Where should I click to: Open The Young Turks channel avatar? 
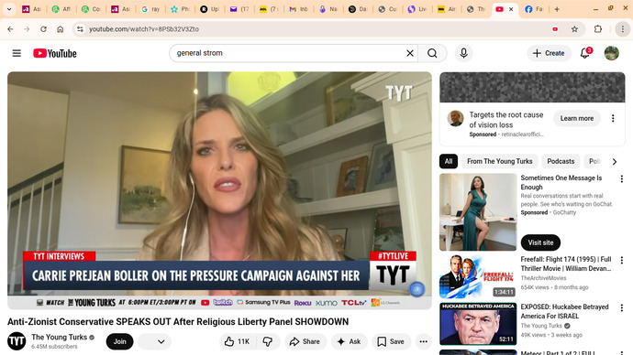(x=17, y=341)
